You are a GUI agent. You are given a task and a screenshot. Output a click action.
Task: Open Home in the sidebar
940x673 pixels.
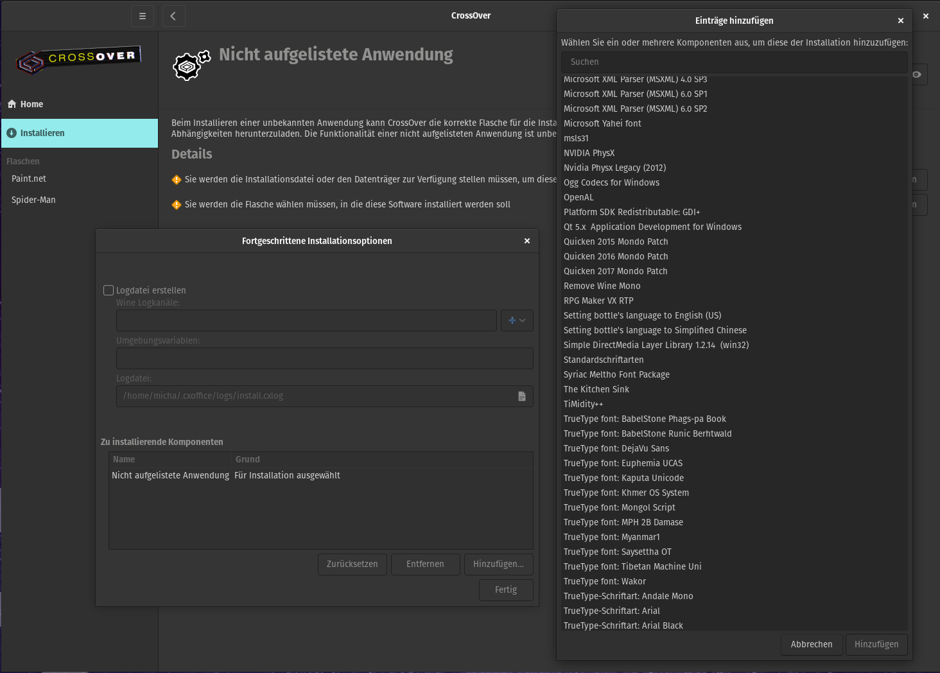click(x=31, y=104)
